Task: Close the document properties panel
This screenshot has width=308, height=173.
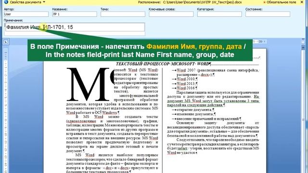Action: pyautogui.click(x=302, y=2)
